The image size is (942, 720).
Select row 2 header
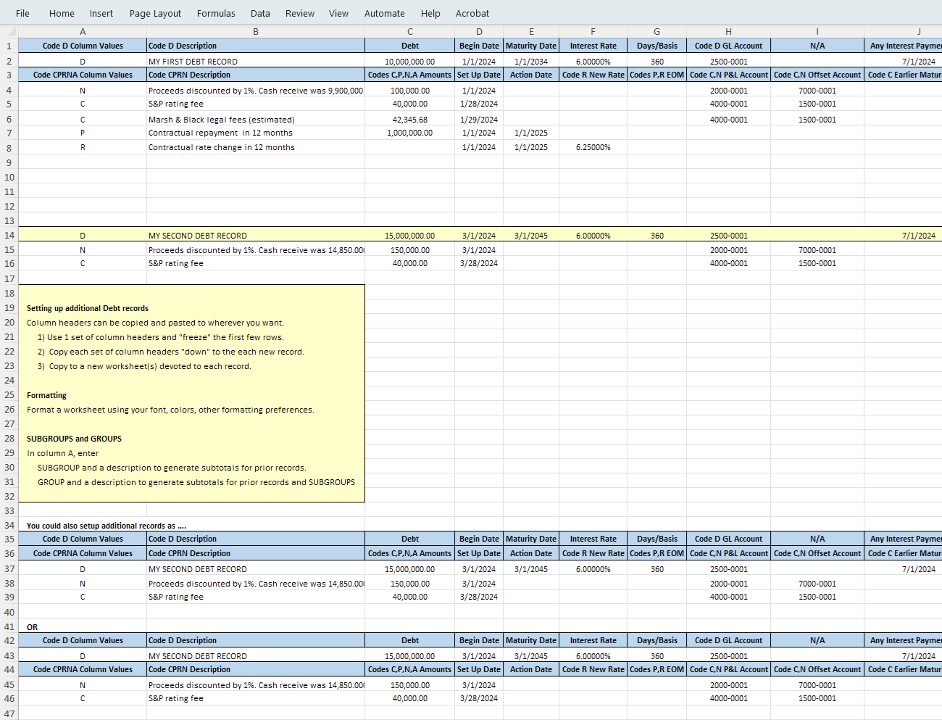pyautogui.click(x=9, y=61)
